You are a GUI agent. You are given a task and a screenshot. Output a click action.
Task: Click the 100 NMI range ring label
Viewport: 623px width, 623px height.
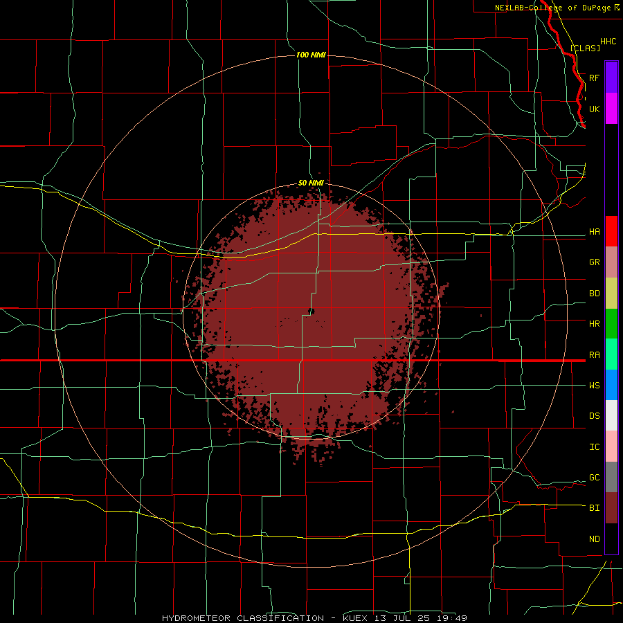(311, 55)
